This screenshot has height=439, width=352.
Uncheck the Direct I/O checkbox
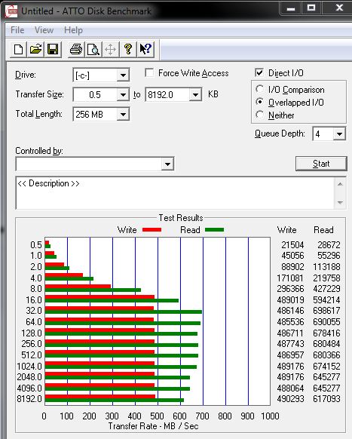point(259,73)
